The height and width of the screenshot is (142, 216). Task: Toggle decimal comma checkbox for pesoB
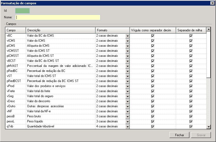(x=153, y=116)
